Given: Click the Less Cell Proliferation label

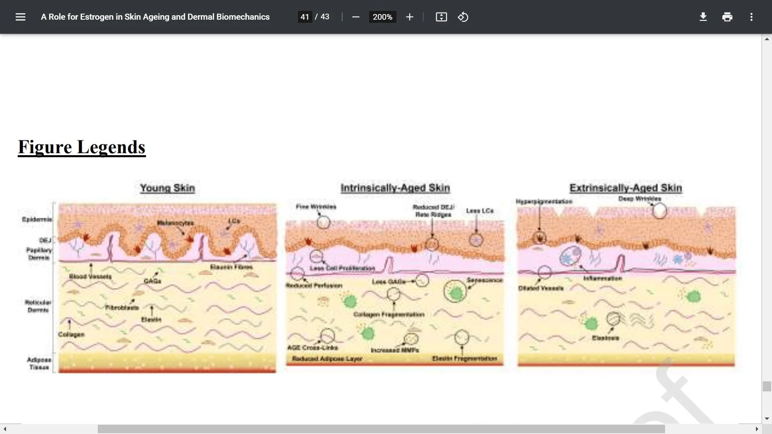Looking at the screenshot, I should 342,268.
